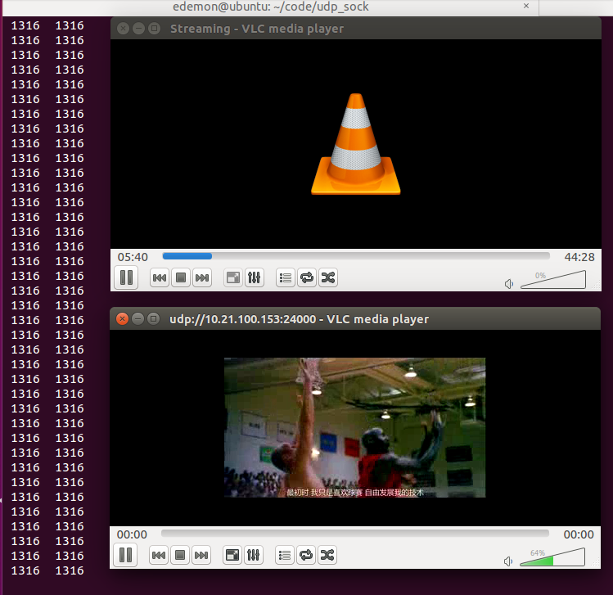The width and height of the screenshot is (613, 595).
Task: Show playlist in the Streaming VLC window
Action: (286, 278)
